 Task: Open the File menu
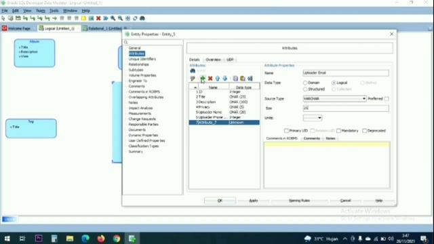[5, 11]
